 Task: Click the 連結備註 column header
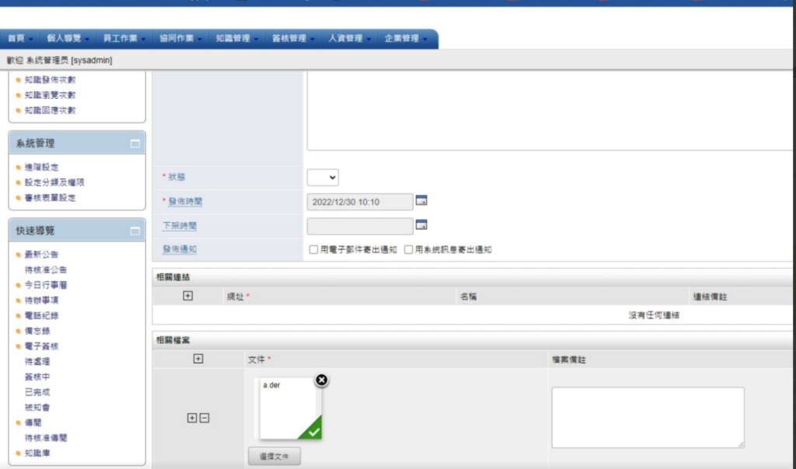710,297
